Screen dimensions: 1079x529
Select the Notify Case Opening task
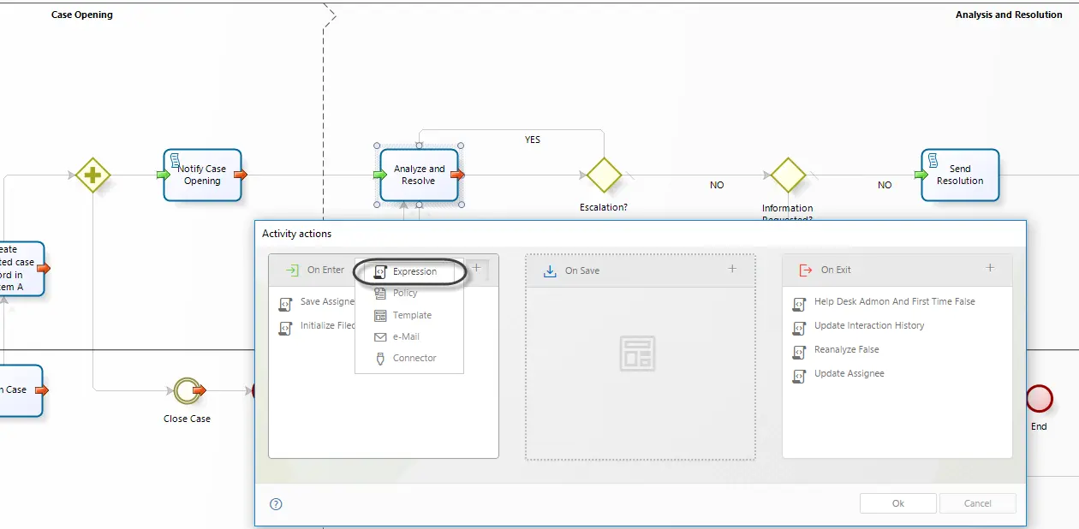click(x=202, y=175)
